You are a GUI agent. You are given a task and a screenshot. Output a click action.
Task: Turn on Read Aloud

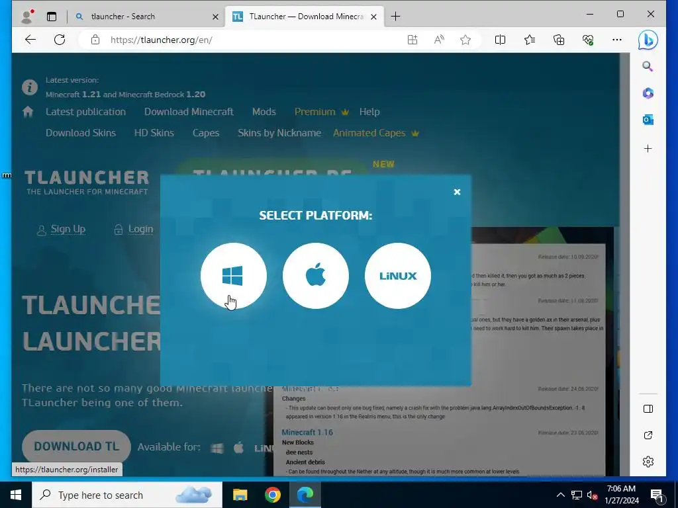pos(439,40)
